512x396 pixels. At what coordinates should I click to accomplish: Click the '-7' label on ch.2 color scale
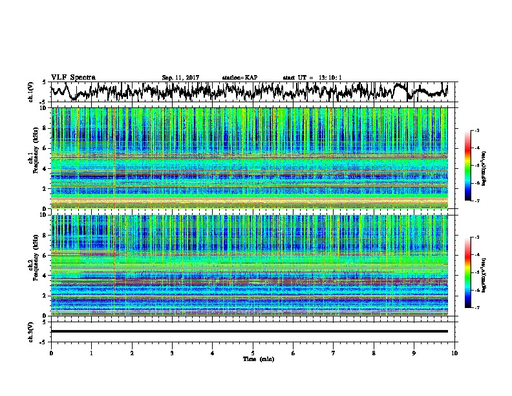(476, 308)
